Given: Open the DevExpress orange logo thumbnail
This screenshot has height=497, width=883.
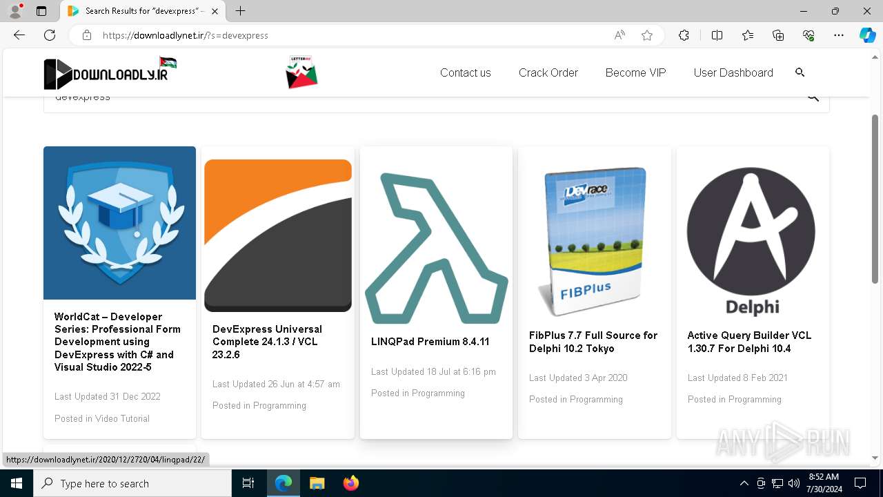Looking at the screenshot, I should coord(278,235).
